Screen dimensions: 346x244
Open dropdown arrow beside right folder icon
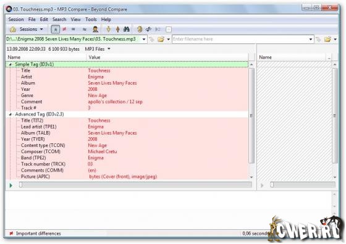point(335,40)
